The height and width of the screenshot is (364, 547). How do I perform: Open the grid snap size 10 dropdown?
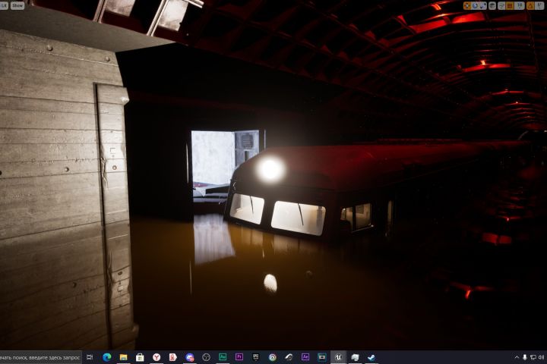click(x=520, y=5)
